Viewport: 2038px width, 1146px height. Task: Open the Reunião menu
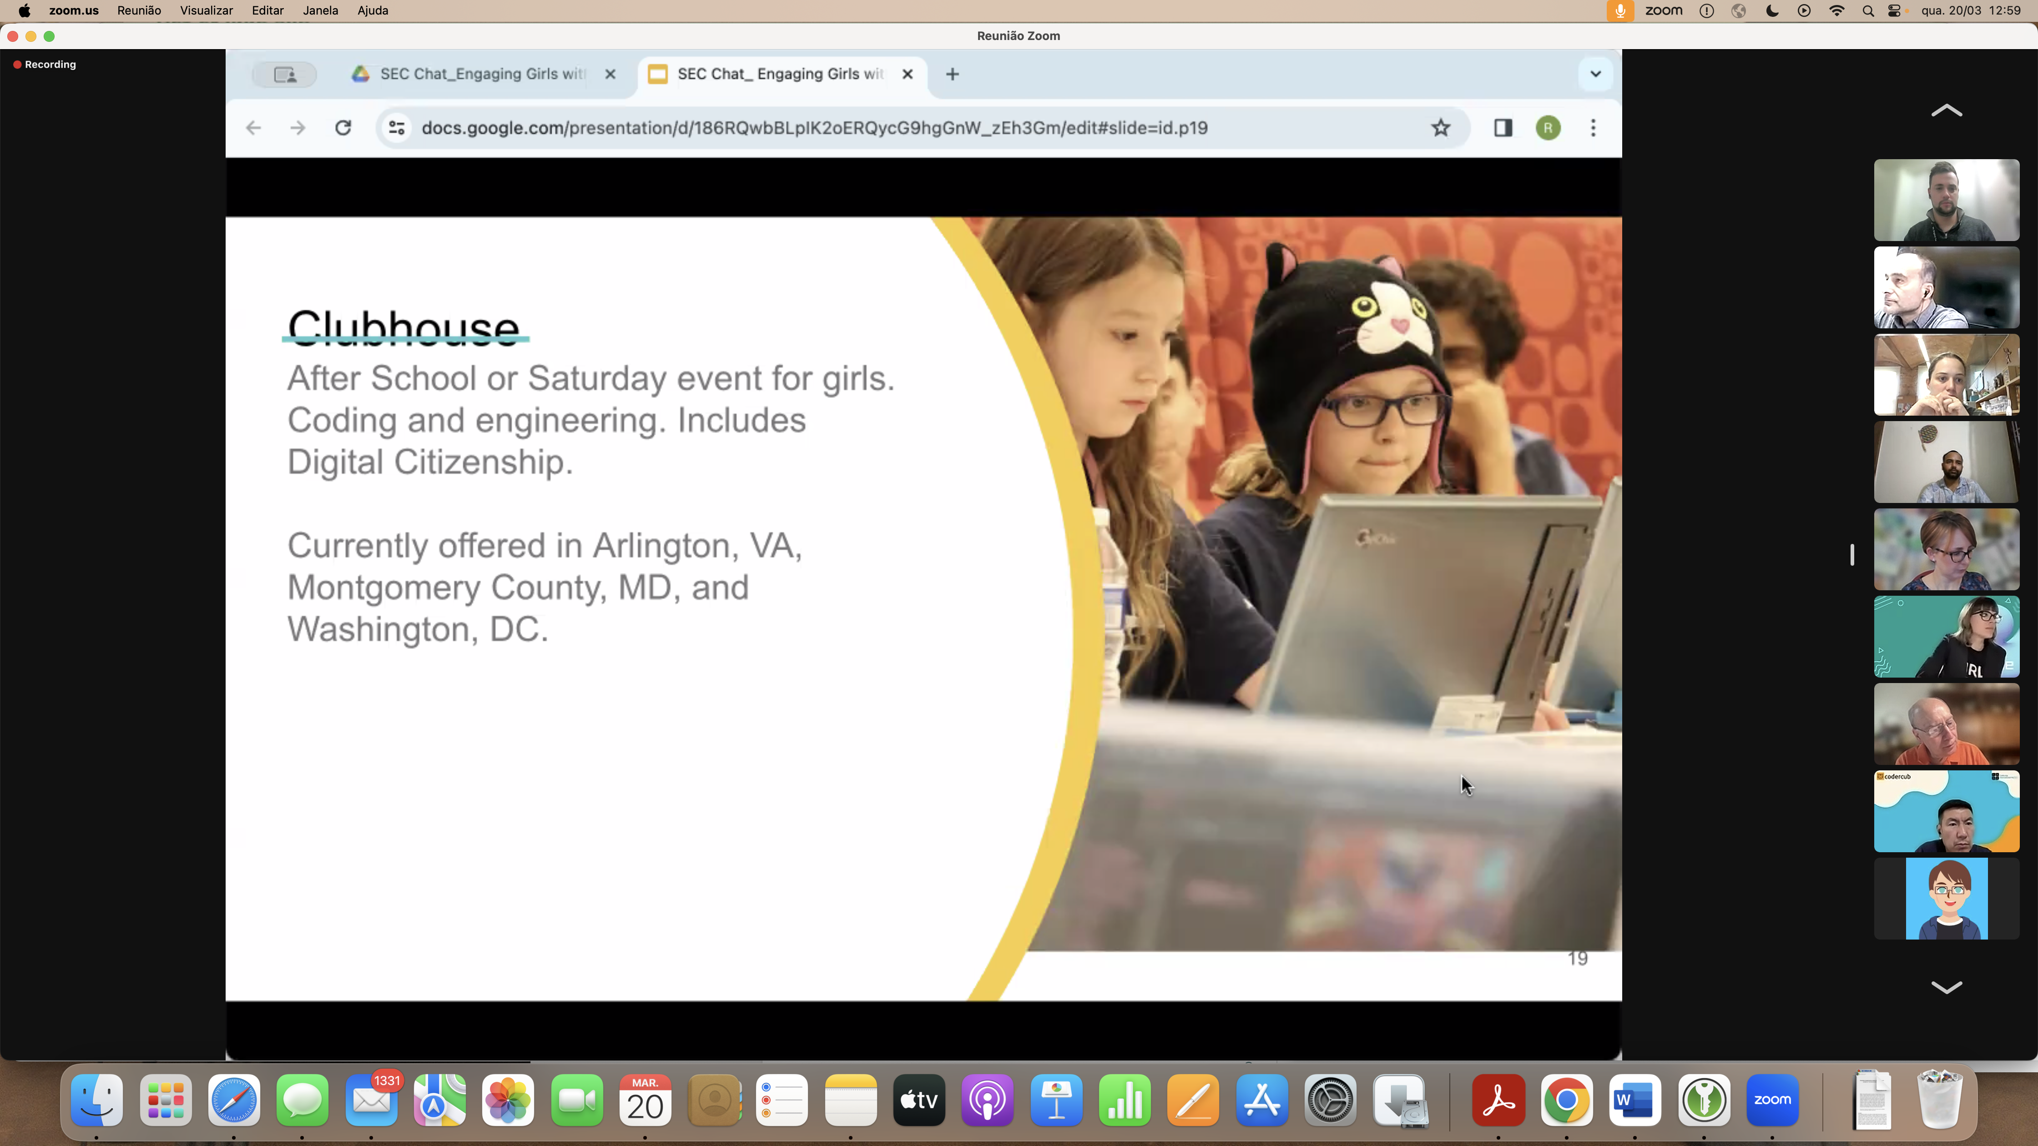[139, 11]
